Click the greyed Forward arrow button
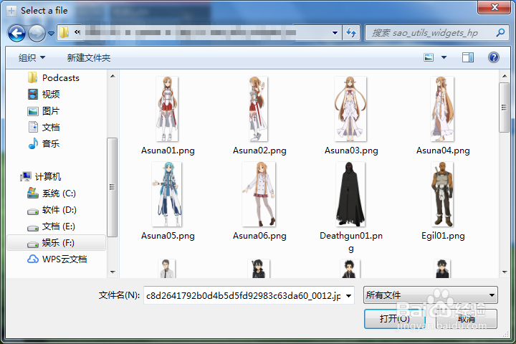 pos(37,33)
